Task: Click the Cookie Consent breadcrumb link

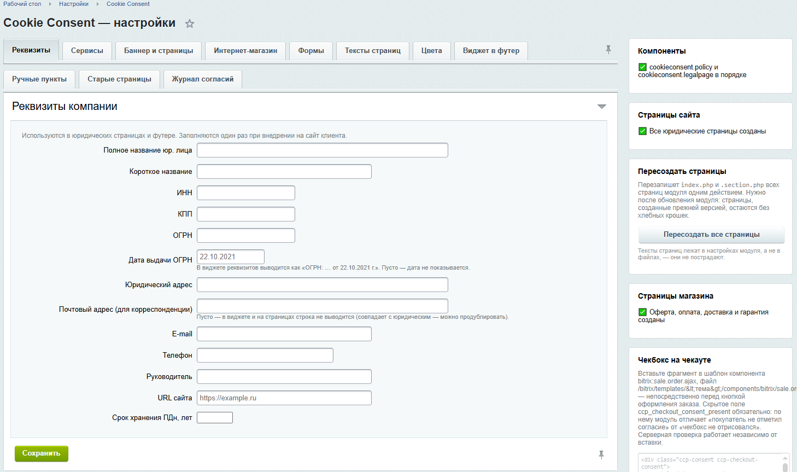Action: coord(128,4)
